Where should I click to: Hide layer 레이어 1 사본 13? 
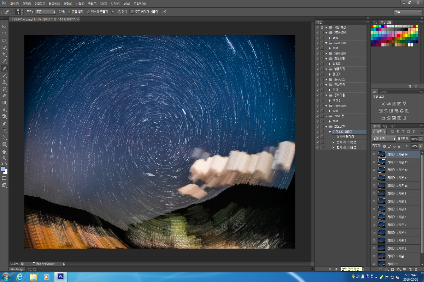pos(374,162)
